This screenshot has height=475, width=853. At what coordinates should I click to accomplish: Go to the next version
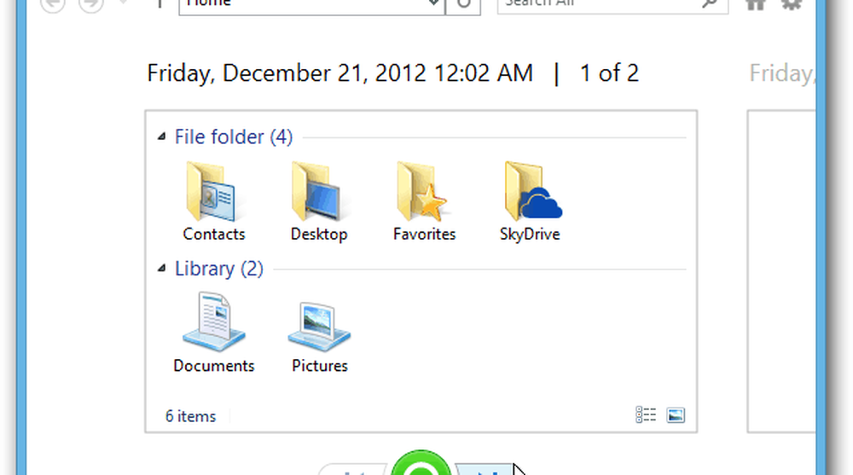[x=486, y=470]
